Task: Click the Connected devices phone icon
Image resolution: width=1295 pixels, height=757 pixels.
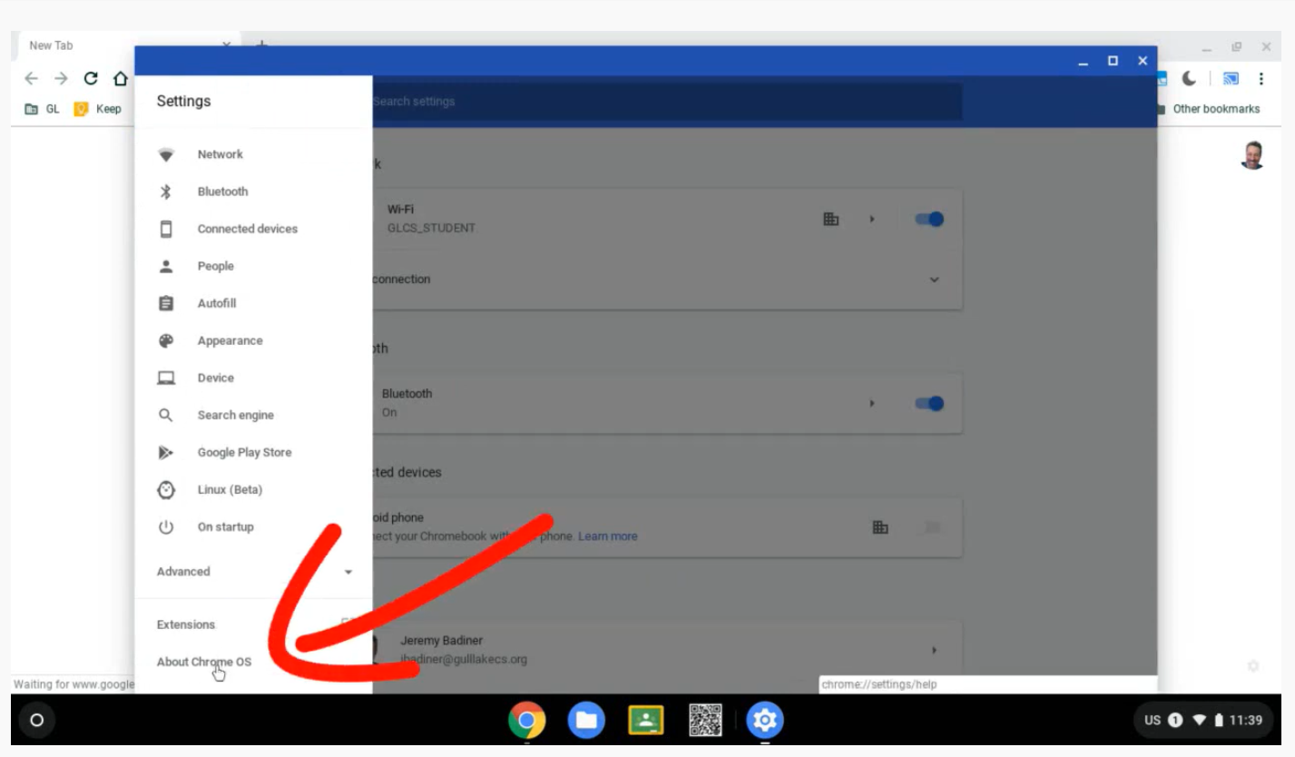Action: [x=166, y=229]
